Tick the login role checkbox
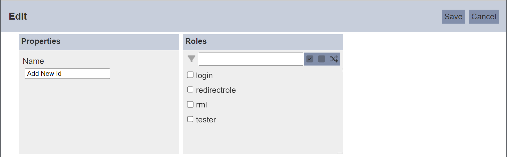507x157 pixels. (x=190, y=75)
